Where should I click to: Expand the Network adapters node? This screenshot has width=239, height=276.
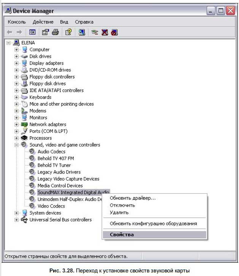coord(16,124)
